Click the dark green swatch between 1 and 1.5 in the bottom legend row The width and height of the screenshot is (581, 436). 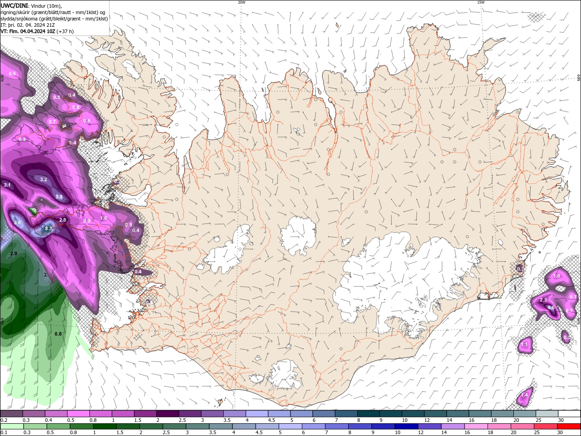[x=105, y=426]
